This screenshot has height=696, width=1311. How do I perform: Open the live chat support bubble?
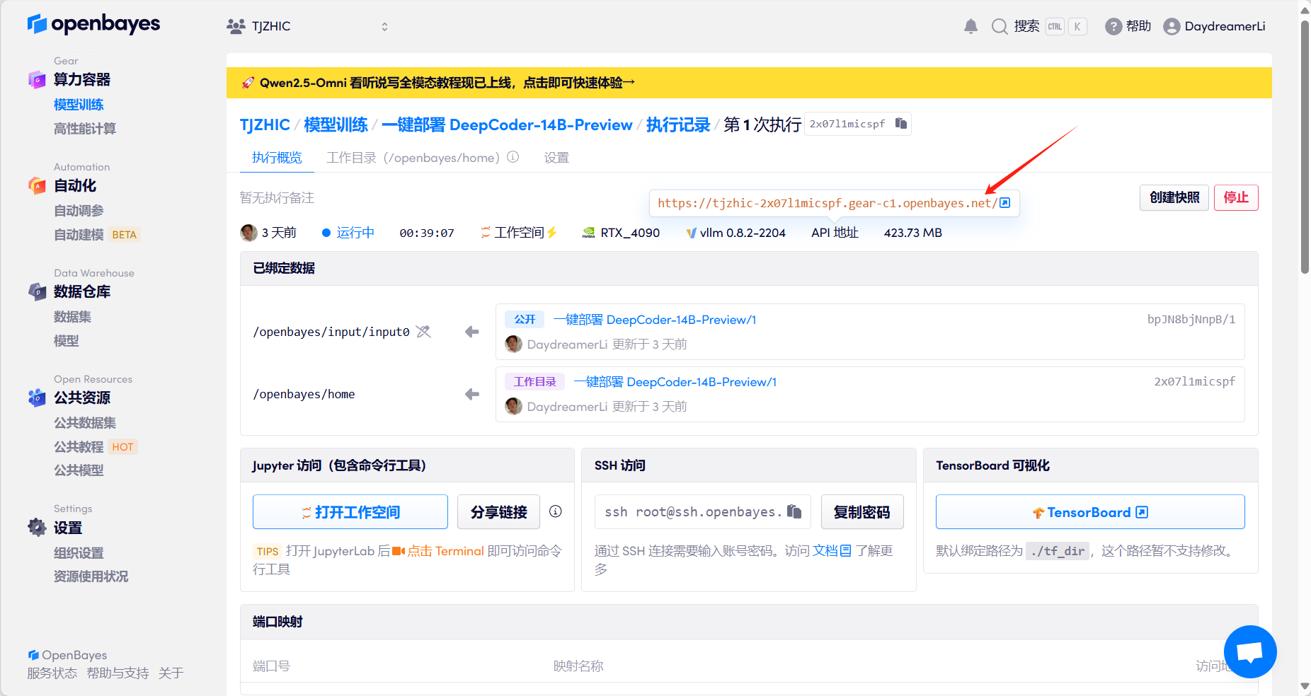(1249, 651)
